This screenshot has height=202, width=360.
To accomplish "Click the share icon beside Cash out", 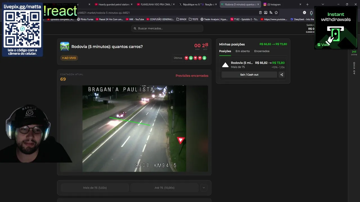I will 282,75.
